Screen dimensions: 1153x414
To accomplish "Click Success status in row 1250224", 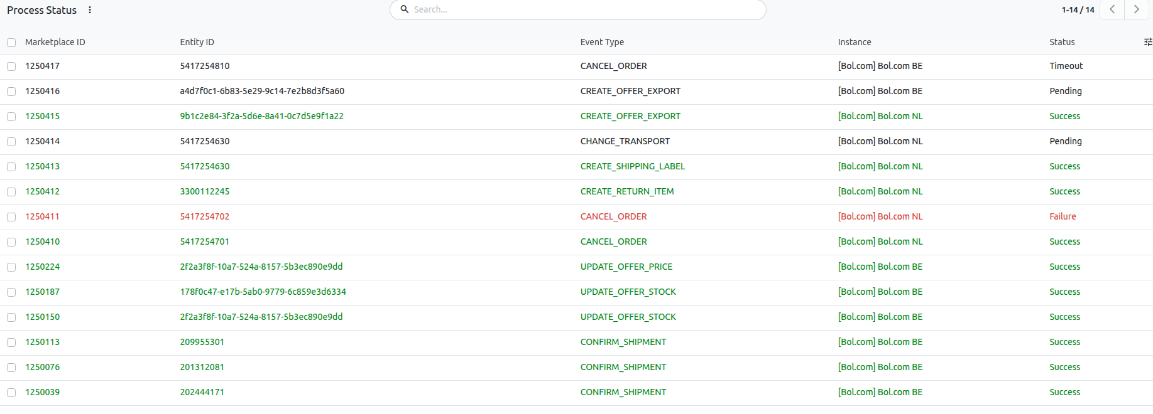I will (1065, 267).
